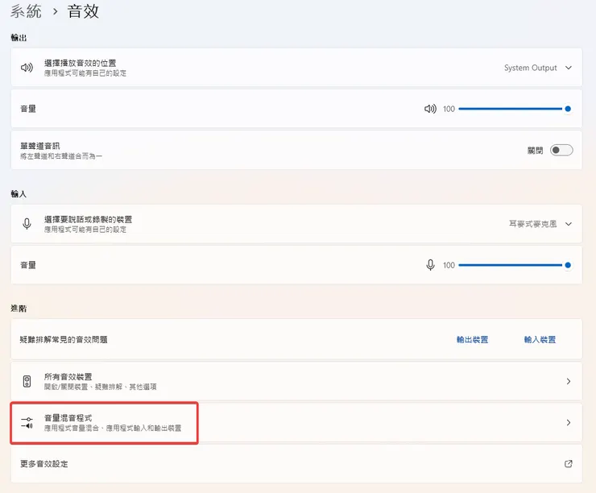Click input volume value 100
The image size is (596, 493).
[x=449, y=265]
